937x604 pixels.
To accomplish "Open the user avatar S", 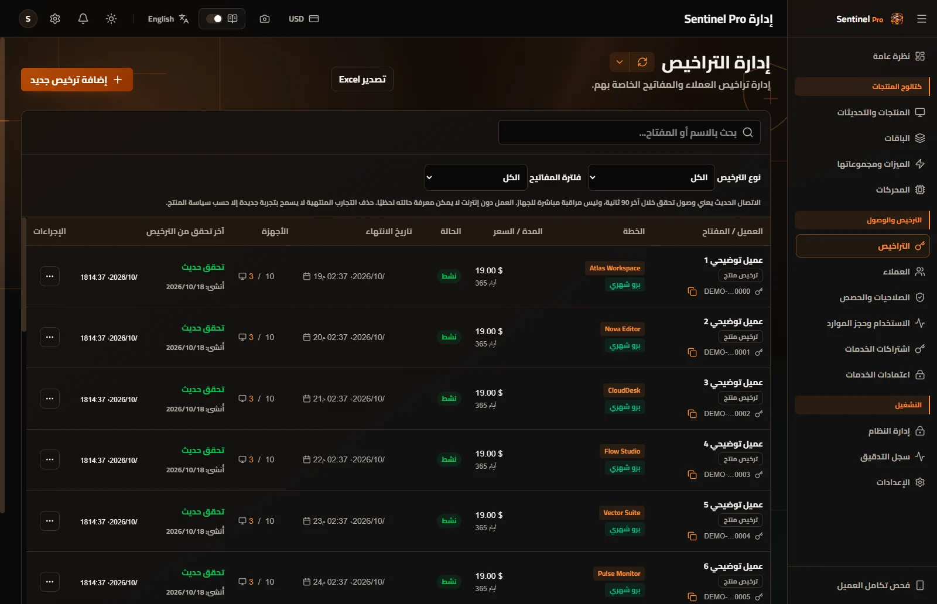I will point(28,19).
